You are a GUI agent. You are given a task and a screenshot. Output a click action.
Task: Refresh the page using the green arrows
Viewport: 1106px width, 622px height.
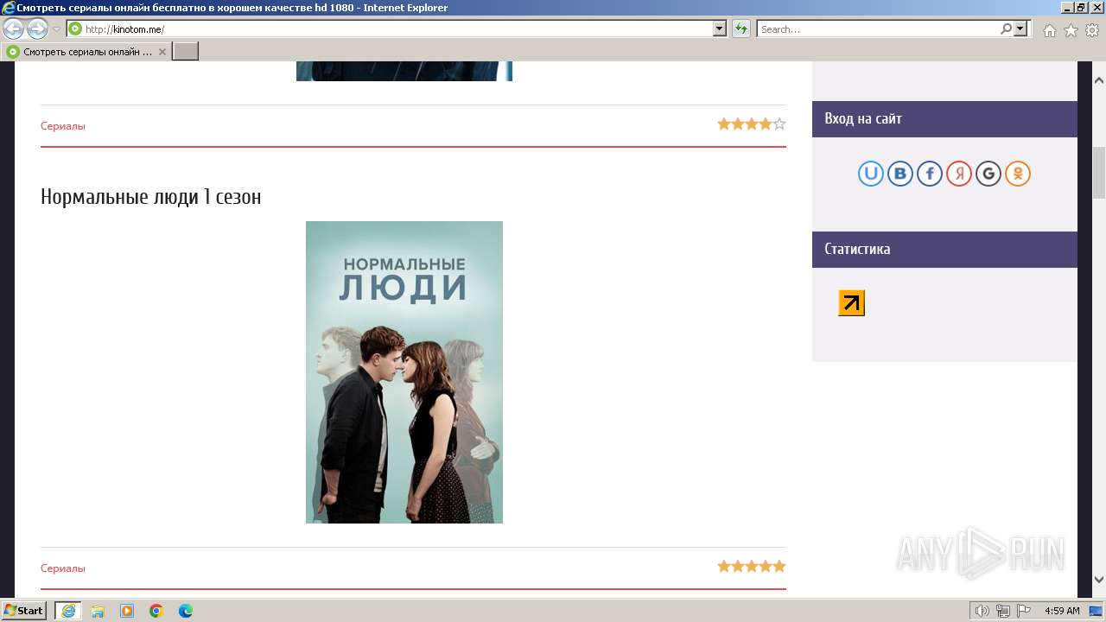741,29
